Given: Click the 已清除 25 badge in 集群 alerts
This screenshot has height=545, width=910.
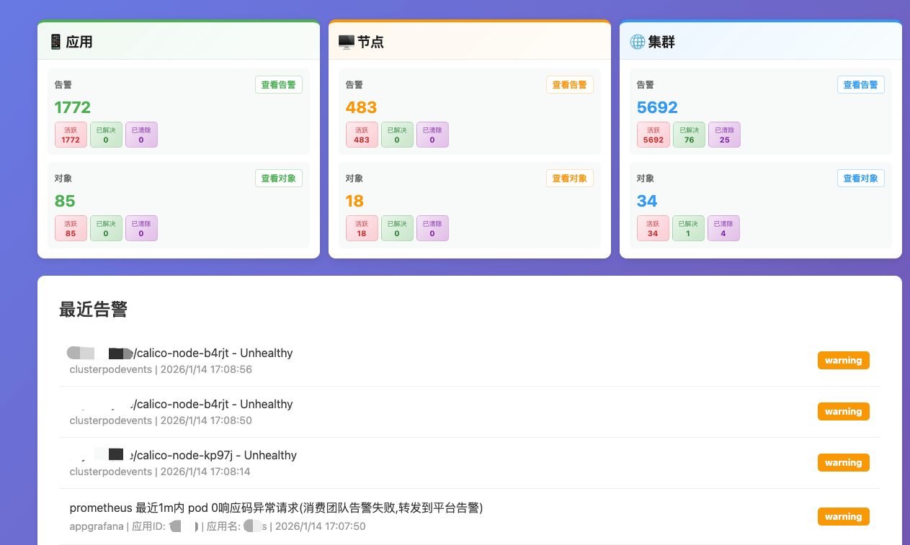Looking at the screenshot, I should (724, 135).
